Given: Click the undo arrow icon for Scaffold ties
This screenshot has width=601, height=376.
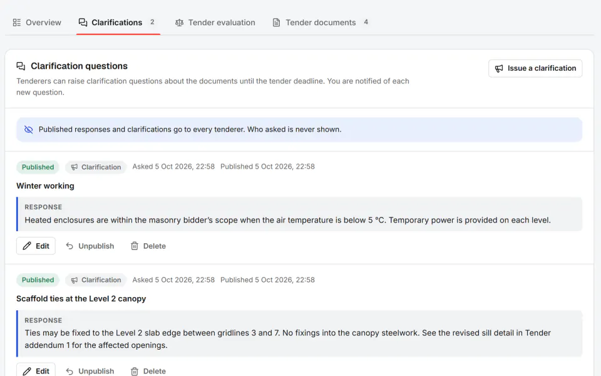Looking at the screenshot, I should coord(69,371).
